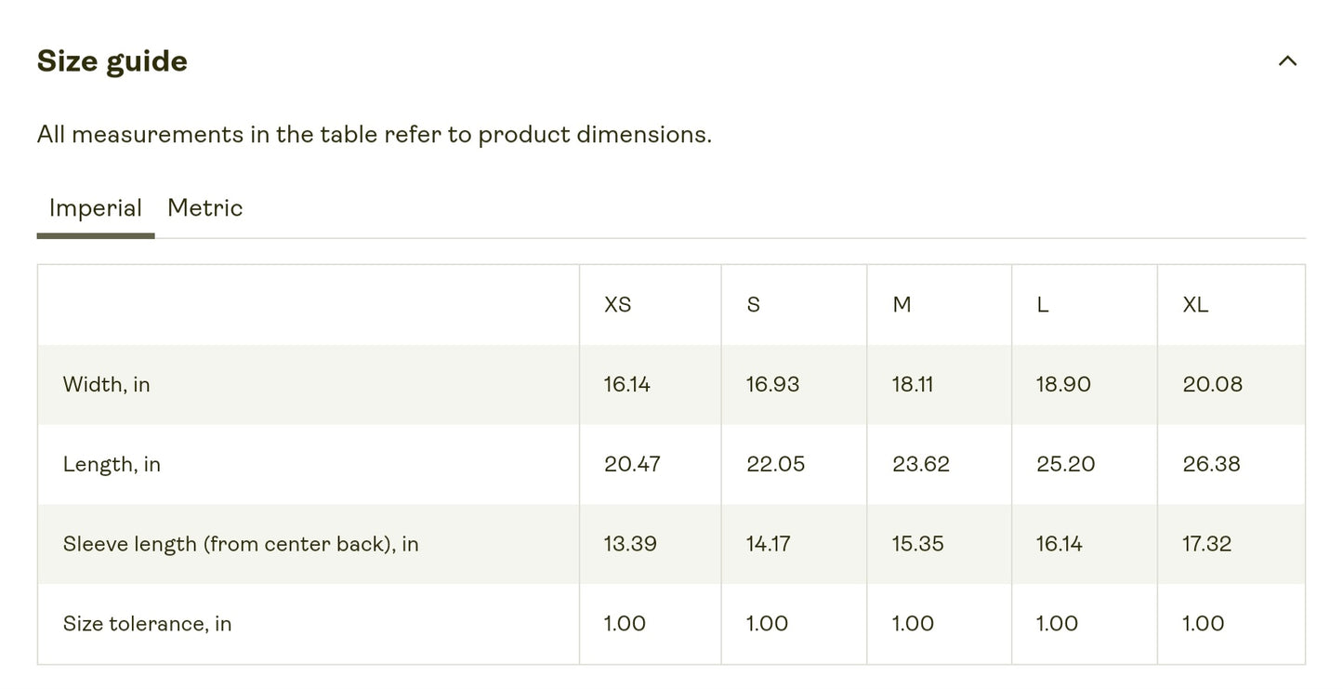Click the XS column header
Screen dimensions: 1343x689
click(x=617, y=305)
